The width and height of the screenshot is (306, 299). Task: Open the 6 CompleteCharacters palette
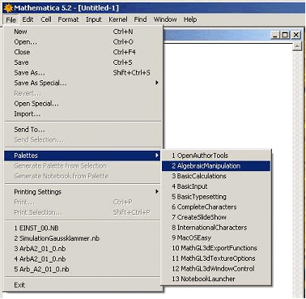pos(216,207)
